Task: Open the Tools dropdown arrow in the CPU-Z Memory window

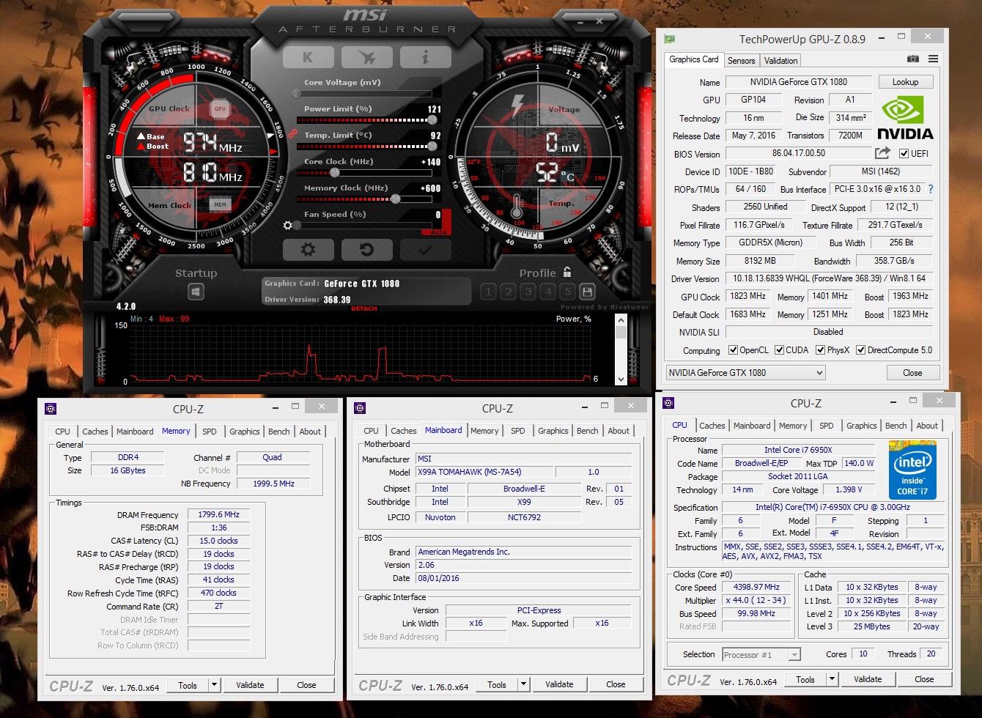Action: click(x=214, y=685)
